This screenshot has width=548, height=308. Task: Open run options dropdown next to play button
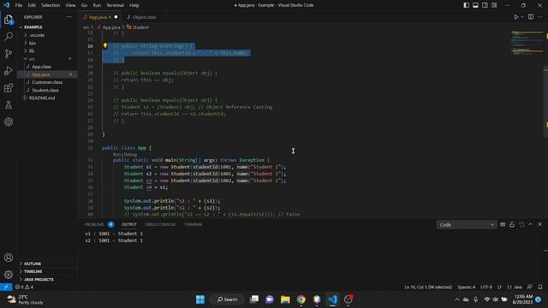[522, 17]
